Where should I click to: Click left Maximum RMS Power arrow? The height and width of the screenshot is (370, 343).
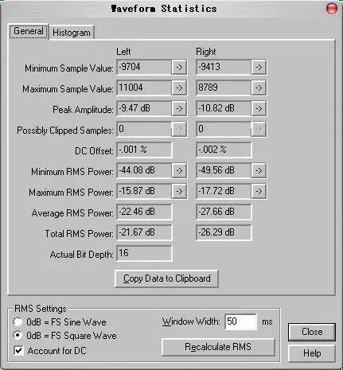coord(179,191)
